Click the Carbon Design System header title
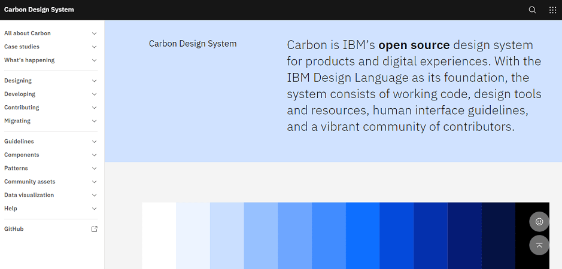The height and width of the screenshot is (269, 562). [x=39, y=10]
